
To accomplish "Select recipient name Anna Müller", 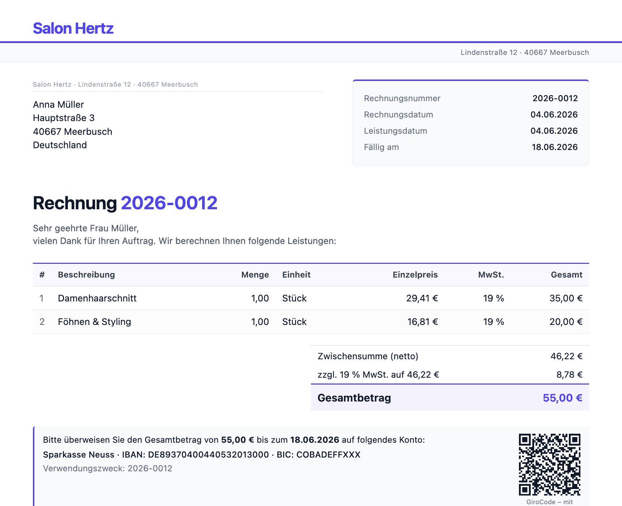I will coord(58,104).
